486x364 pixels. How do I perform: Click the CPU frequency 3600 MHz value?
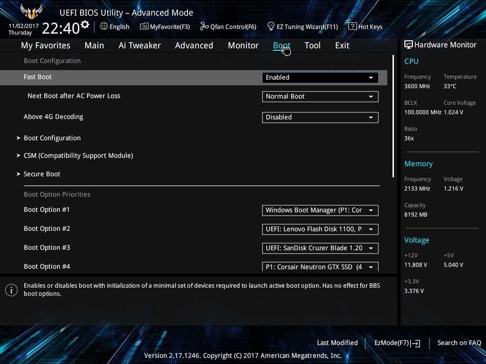417,86
